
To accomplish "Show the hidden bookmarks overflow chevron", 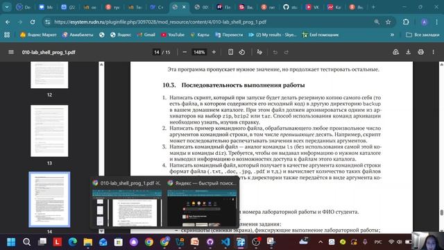I will pos(392,35).
